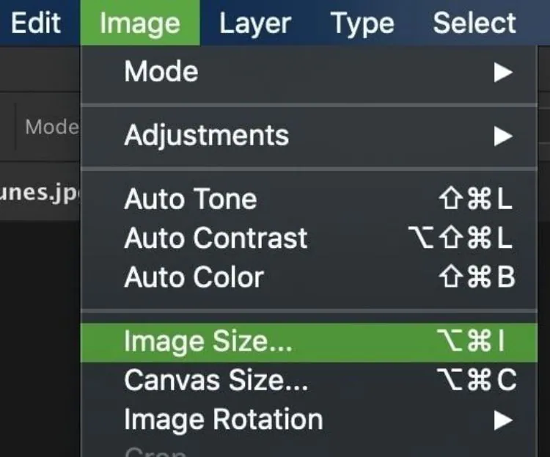Expand the Image Rotation submenu arrow

pyautogui.click(x=502, y=420)
